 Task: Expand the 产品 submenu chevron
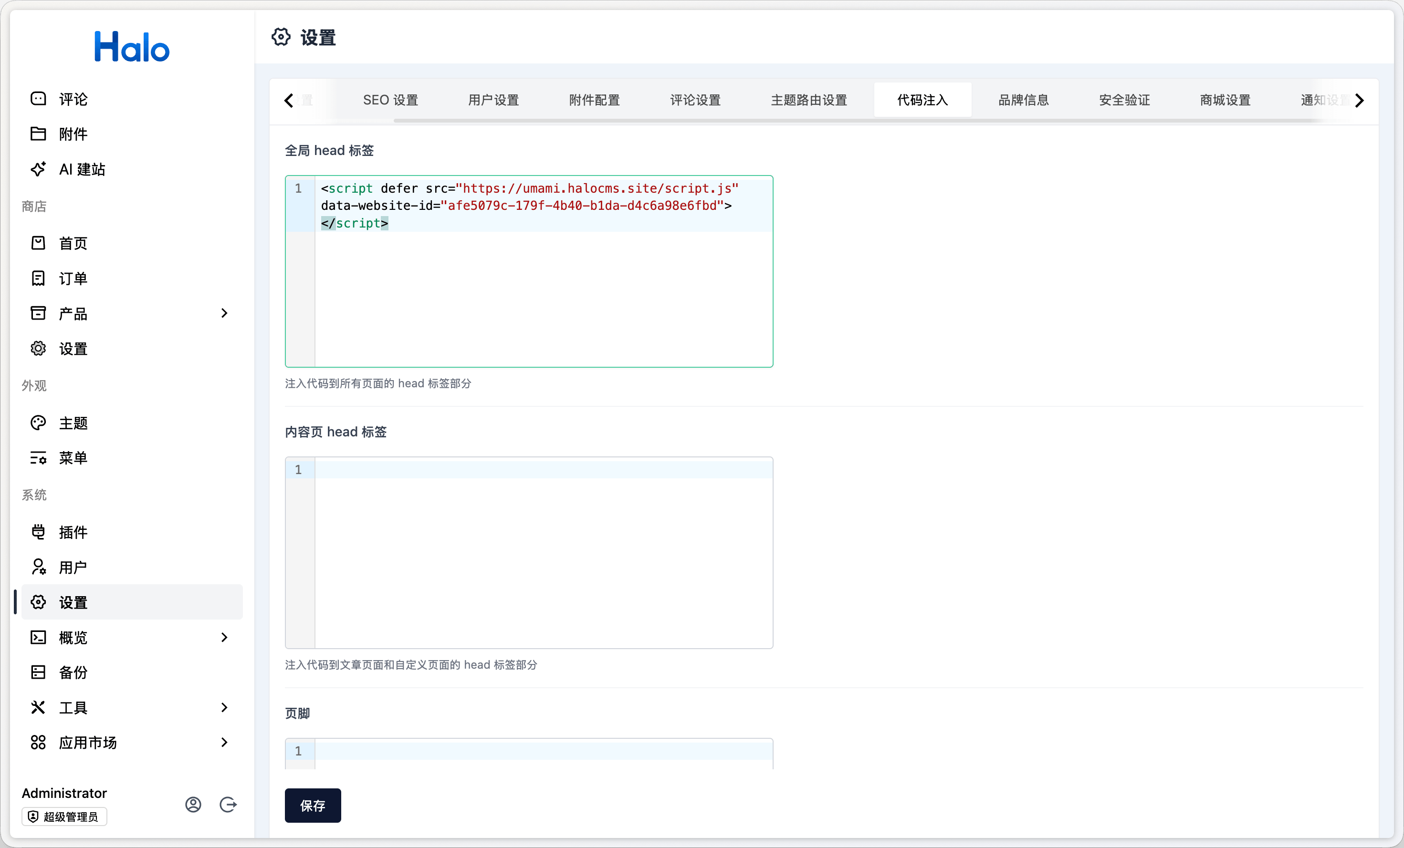(x=224, y=313)
